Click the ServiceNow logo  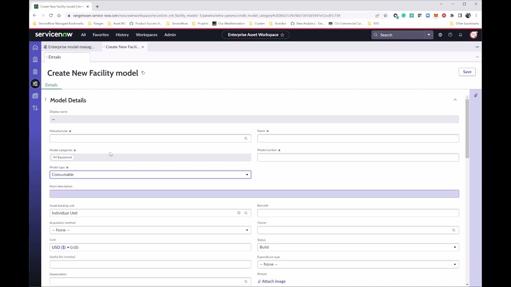point(54,35)
